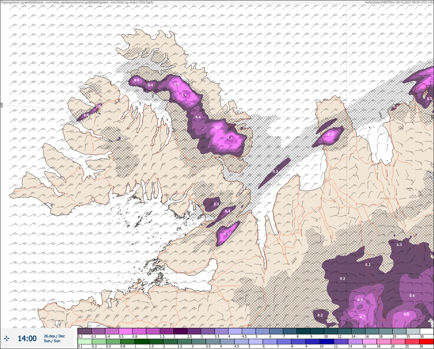Select the light grey swatch starting at 25, top row
The height and width of the screenshot is (349, 434).
(413, 331)
